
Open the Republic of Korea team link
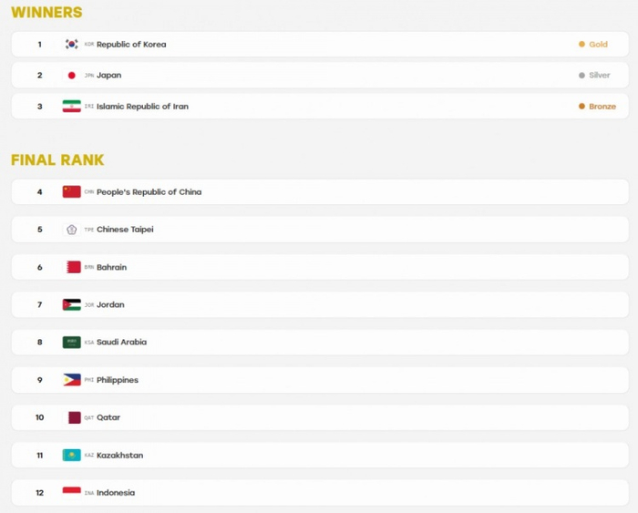[131, 45]
